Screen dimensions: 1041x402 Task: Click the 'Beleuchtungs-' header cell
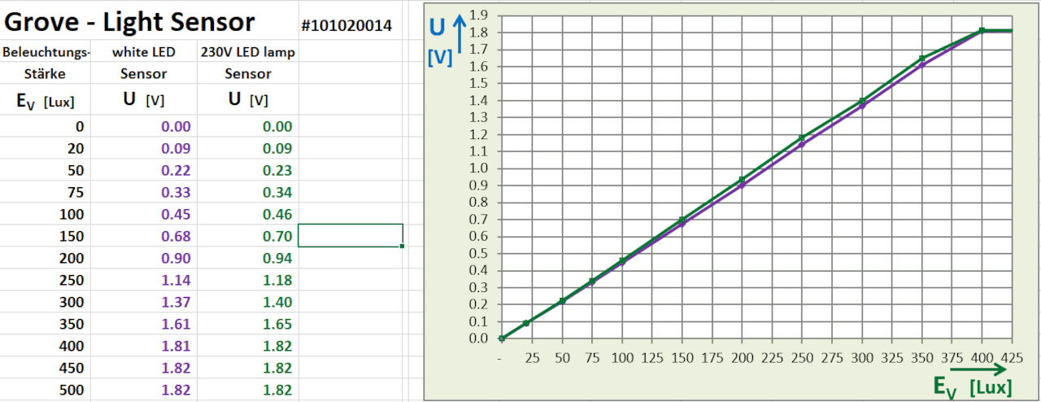46,52
